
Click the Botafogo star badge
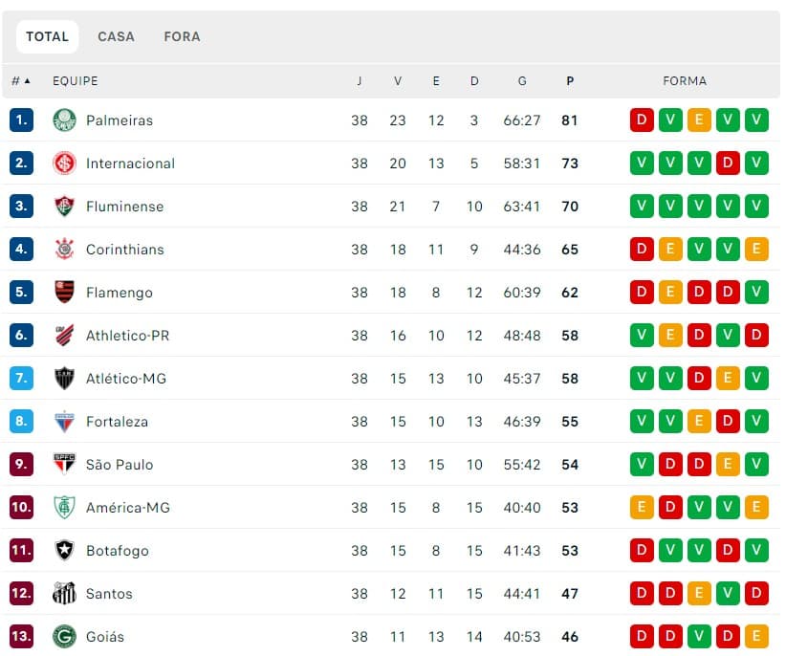coord(64,550)
